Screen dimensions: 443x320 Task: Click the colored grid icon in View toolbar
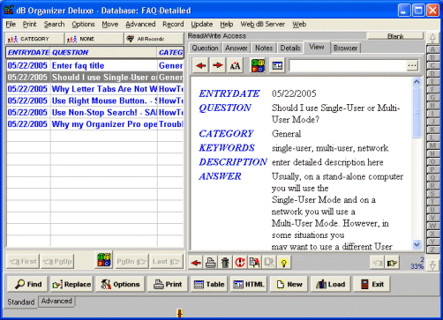point(258,65)
